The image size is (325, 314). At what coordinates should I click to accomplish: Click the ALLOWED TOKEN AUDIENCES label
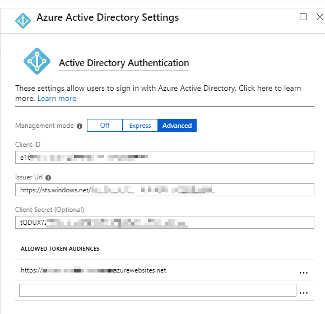coord(60,248)
